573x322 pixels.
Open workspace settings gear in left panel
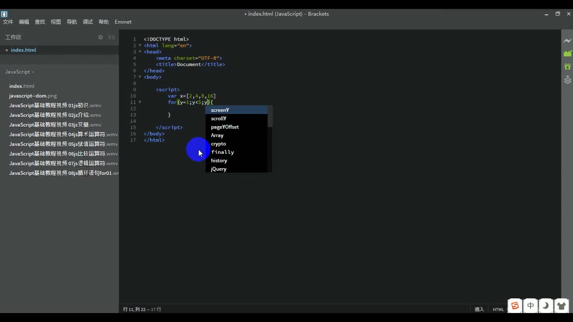pos(100,38)
